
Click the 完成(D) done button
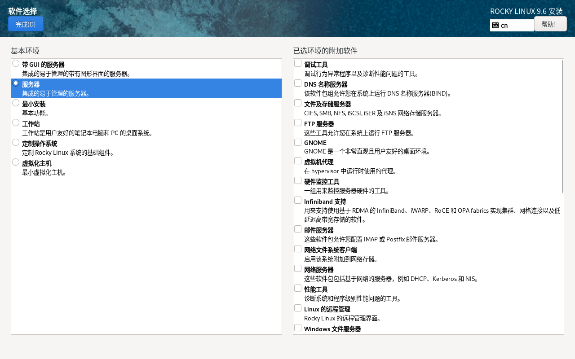[26, 24]
